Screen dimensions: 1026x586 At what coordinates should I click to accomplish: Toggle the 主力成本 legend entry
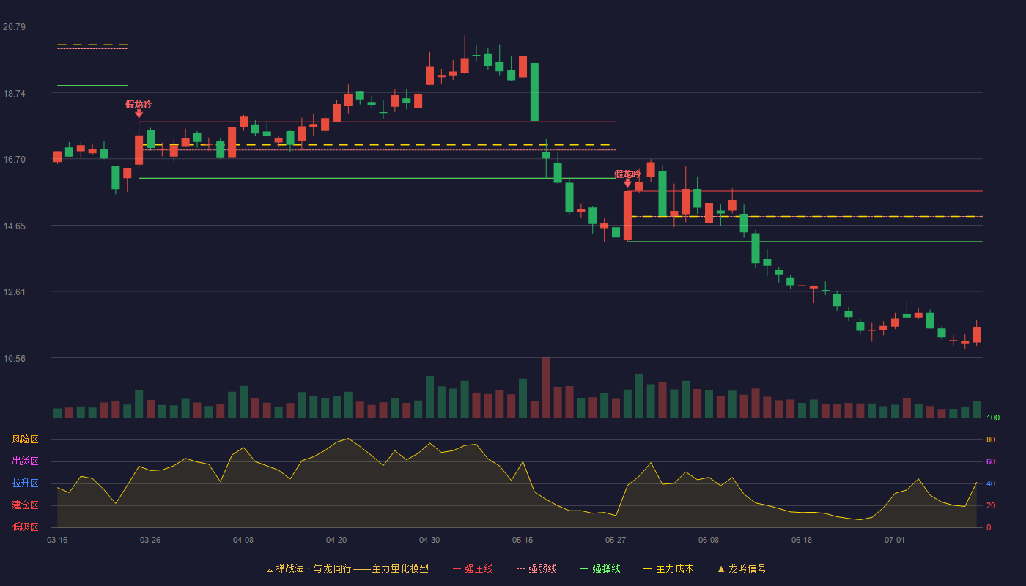click(x=668, y=568)
